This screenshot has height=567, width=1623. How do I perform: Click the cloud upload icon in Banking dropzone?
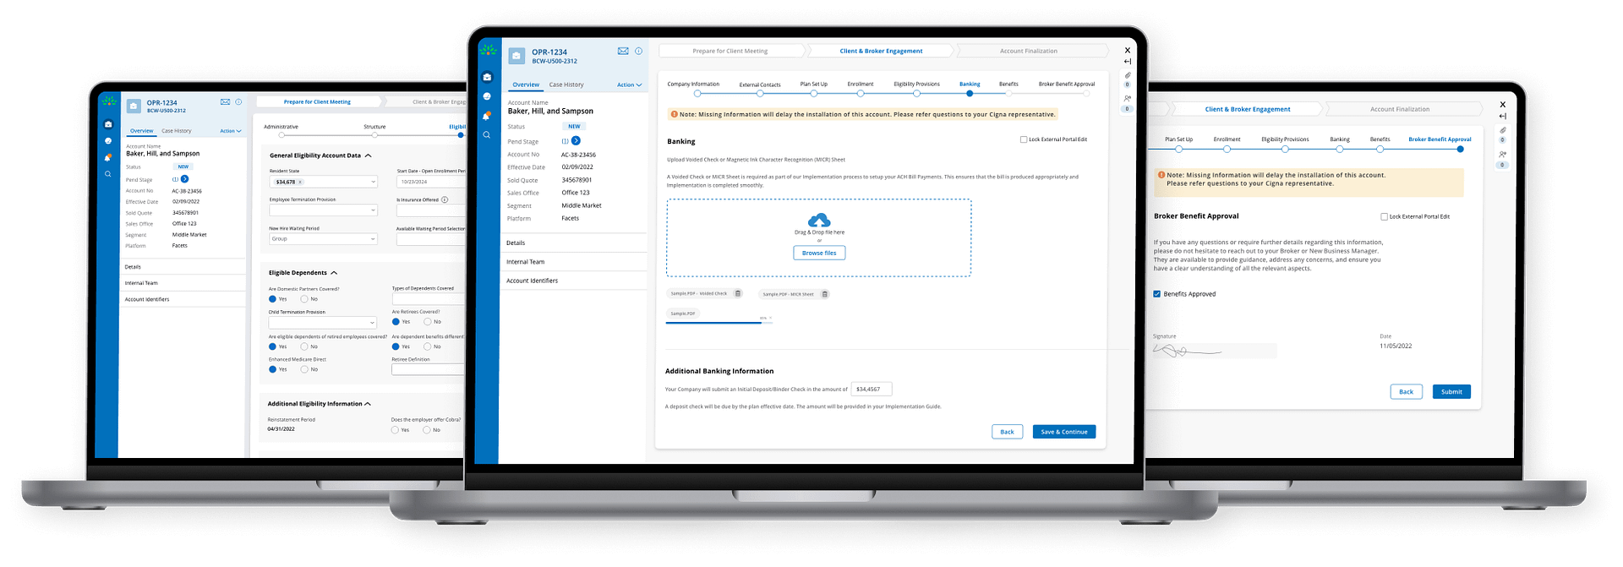(818, 221)
